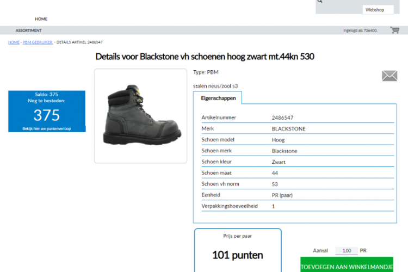
Task: Click the Schoen maat value 44
Action: pos(275,173)
